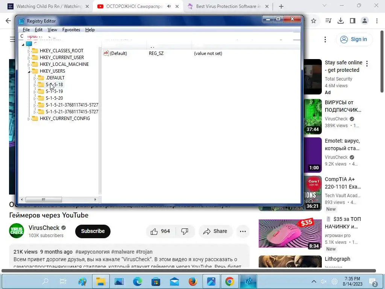Open the notification center icon

373,281
